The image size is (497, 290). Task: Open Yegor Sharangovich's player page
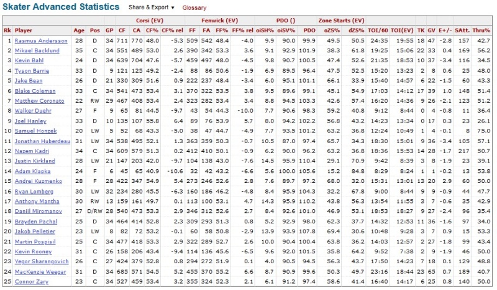click(x=42, y=261)
